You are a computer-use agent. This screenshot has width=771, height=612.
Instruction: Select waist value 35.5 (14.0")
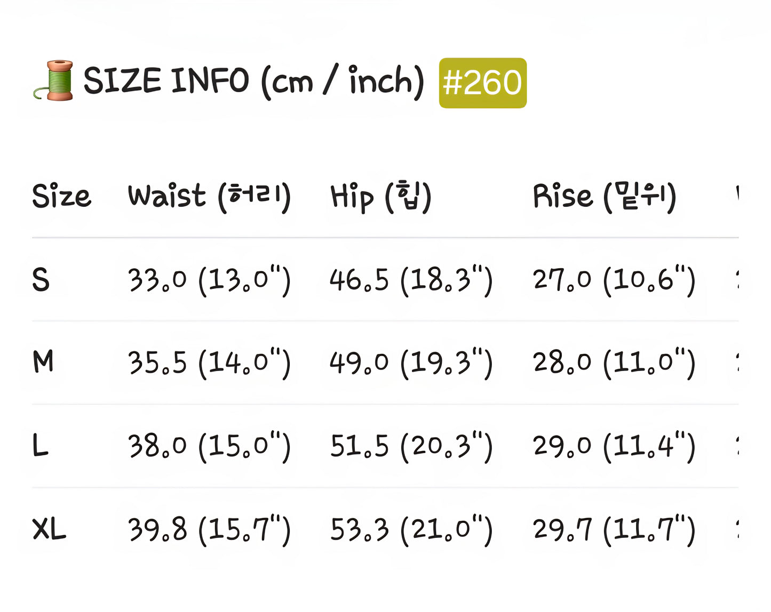209,363
